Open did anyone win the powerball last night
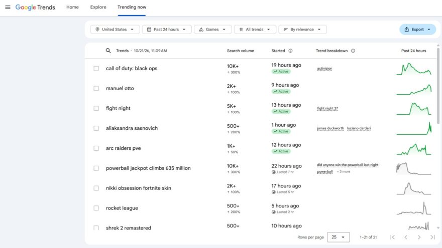This screenshot has width=442, height=248. tap(348, 165)
